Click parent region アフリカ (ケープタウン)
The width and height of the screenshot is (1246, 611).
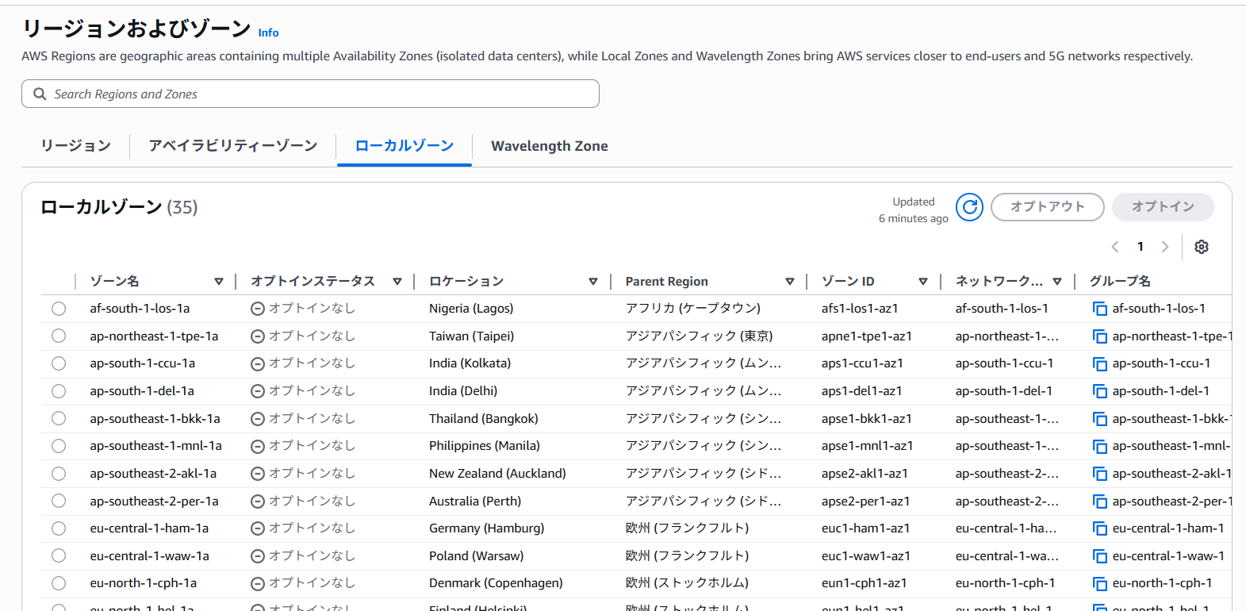(x=693, y=309)
